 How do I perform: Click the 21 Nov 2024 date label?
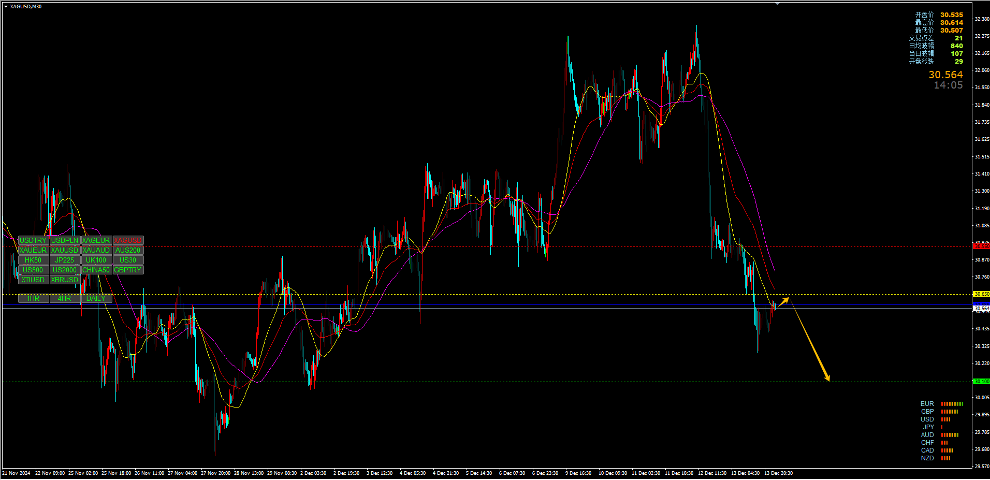(x=17, y=473)
